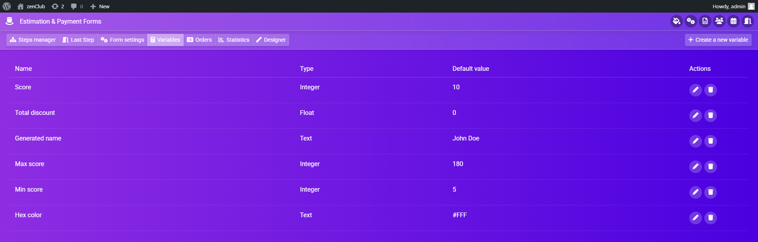Image resolution: width=758 pixels, height=242 pixels.
Task: Open the 2 pending updates link
Action: [x=58, y=6]
